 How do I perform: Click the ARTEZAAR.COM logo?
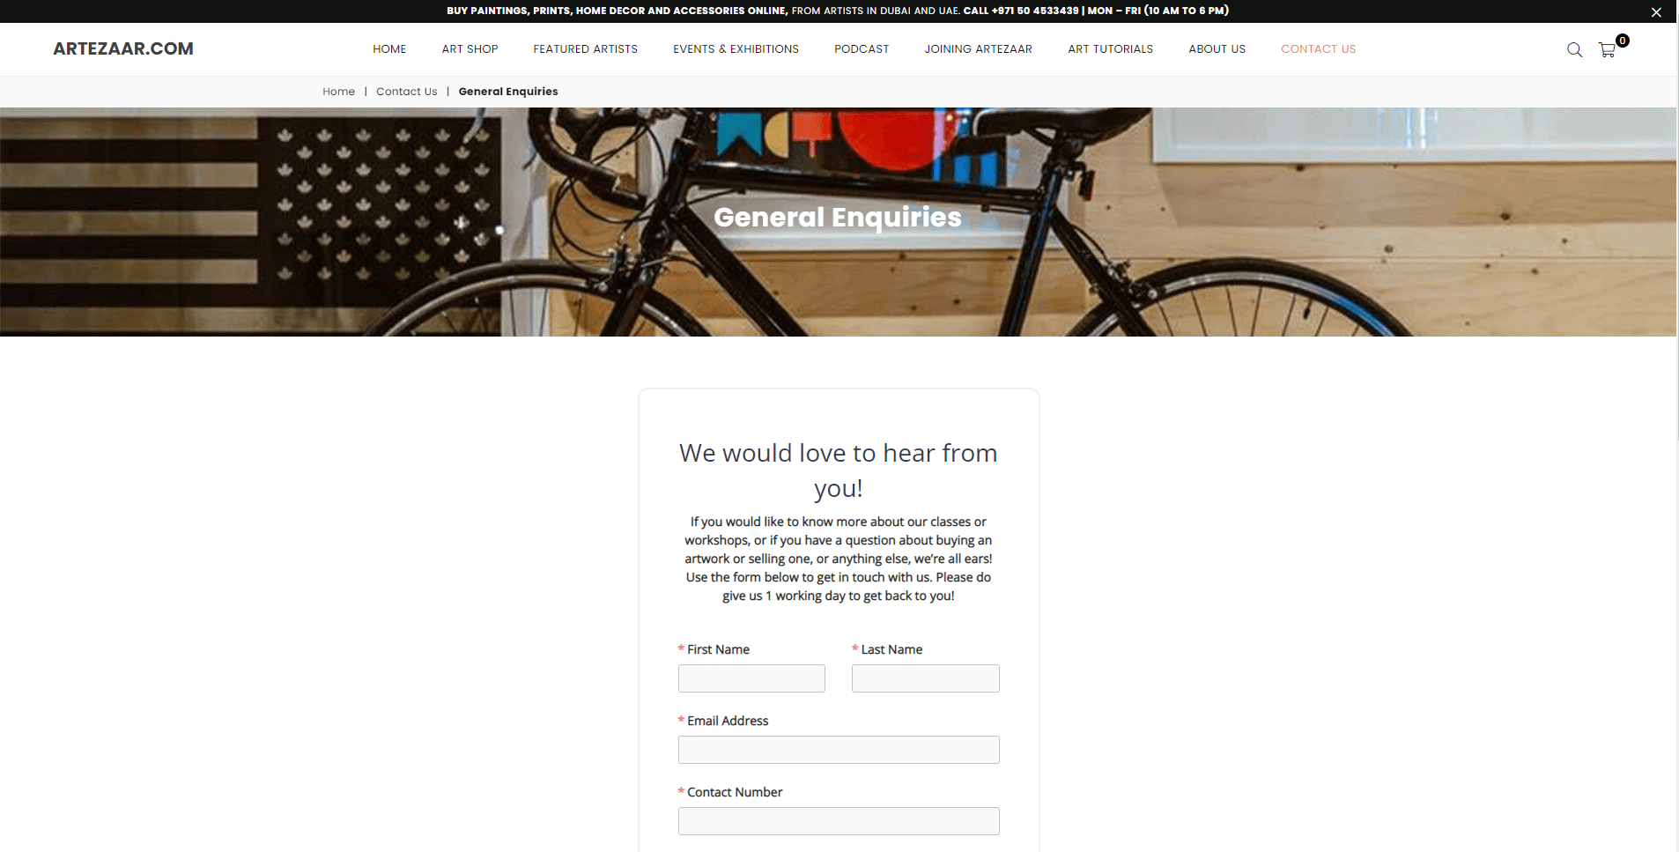point(123,48)
